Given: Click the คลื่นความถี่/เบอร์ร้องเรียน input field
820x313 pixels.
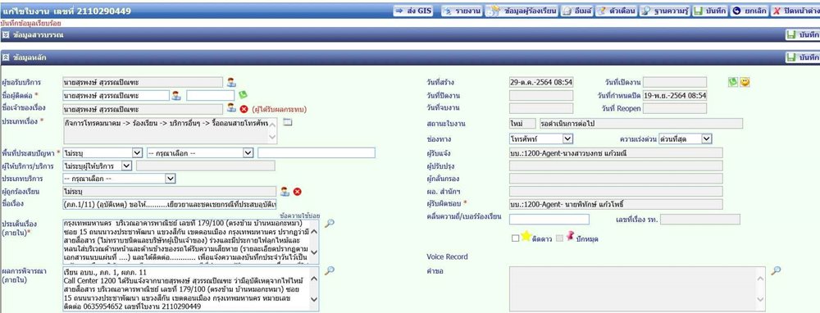Looking at the screenshot, I should tap(549, 220).
